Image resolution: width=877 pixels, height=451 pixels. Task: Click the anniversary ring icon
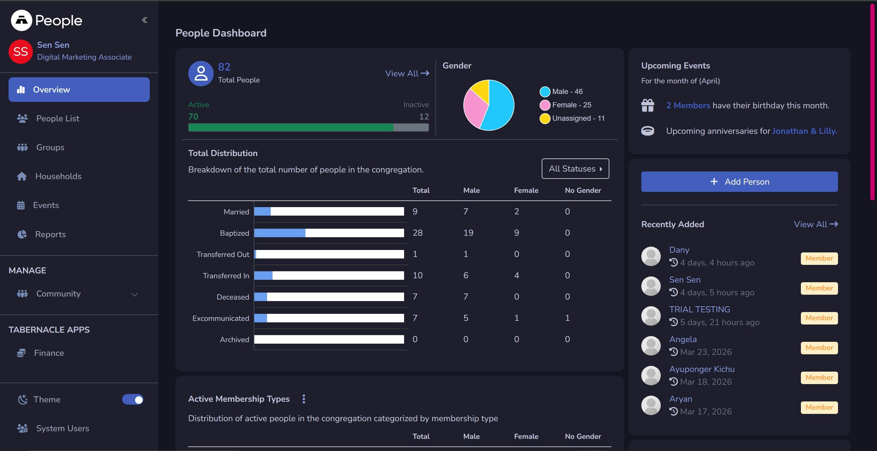tap(647, 131)
